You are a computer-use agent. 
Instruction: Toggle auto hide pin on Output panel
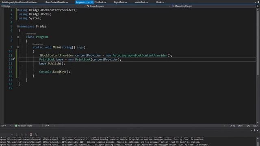point(255,131)
